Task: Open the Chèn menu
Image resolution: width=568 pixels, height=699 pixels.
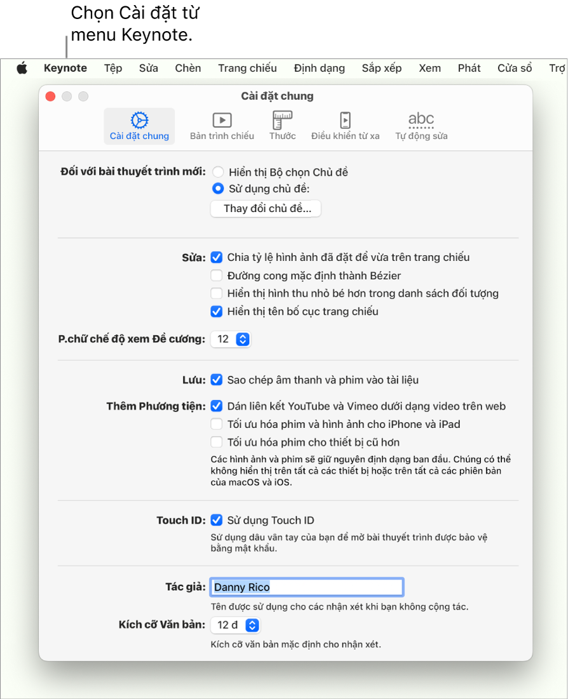Action: 188,68
